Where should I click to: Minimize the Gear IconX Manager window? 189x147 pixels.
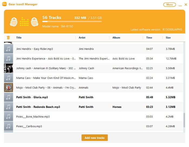click(x=180, y=5)
